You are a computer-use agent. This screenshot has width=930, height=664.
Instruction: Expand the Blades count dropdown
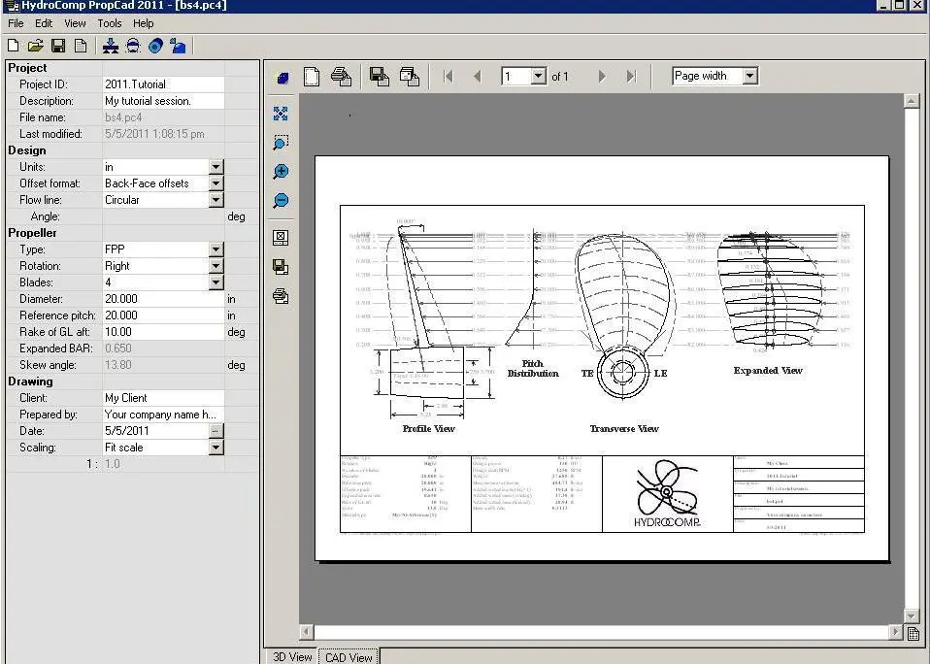(216, 282)
